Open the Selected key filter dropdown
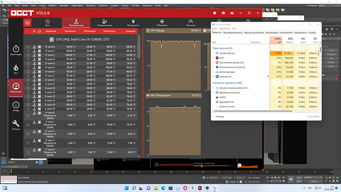Image resolution: width=341 pixels, height=192 pixels. click(x=313, y=178)
